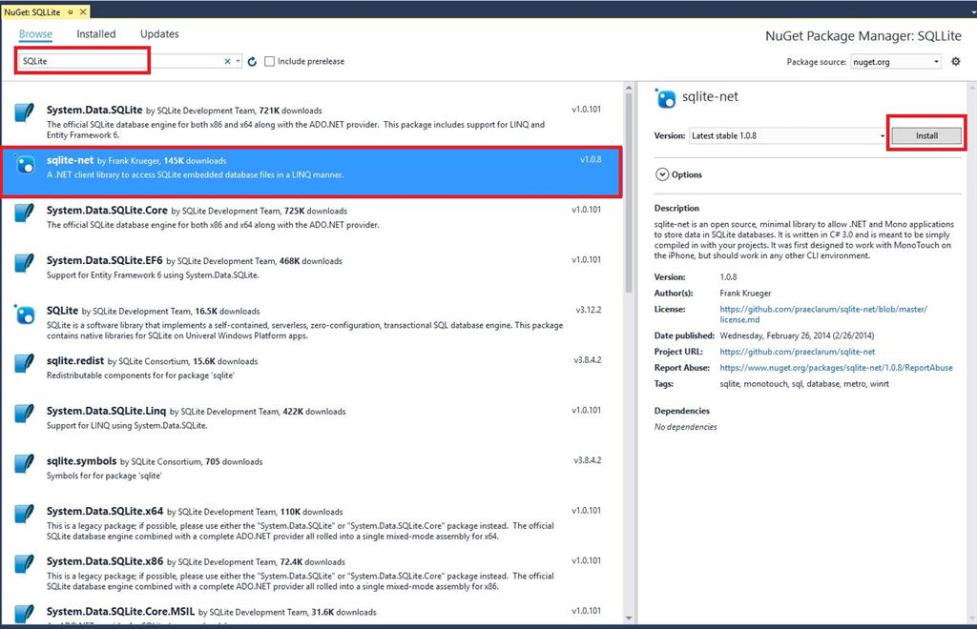
Task: Select the System.Data.SQLite.EF6 package title
Action: tap(105, 261)
